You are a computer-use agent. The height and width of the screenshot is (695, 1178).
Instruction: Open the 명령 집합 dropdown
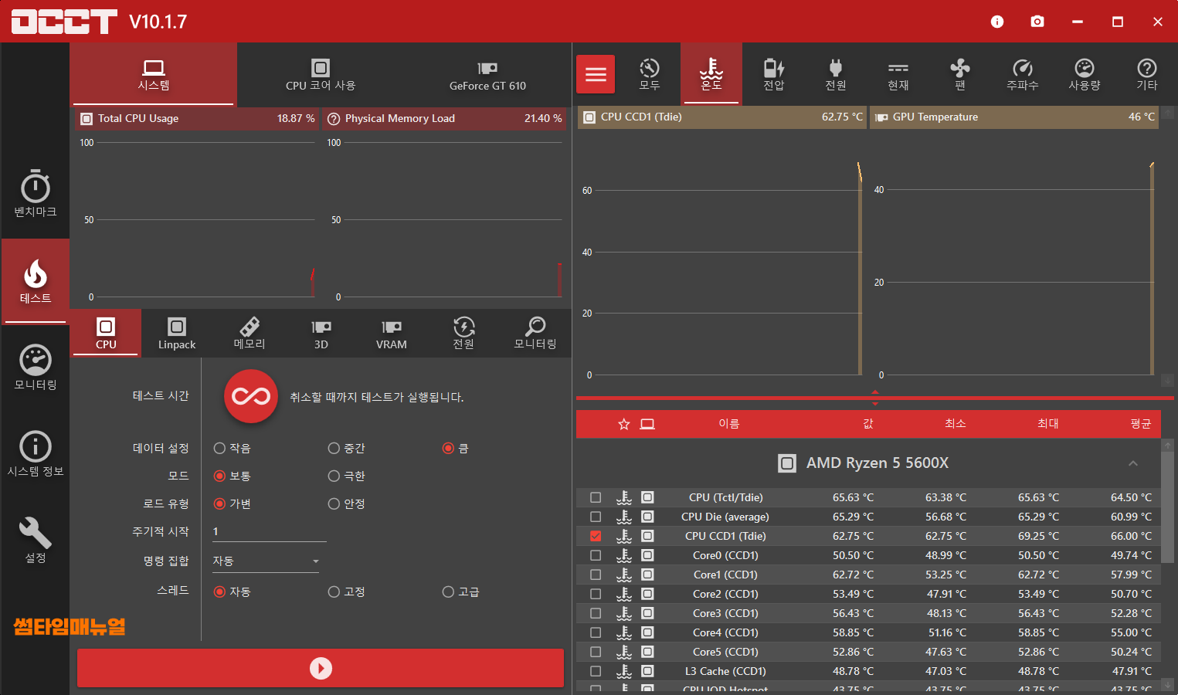tap(266, 561)
